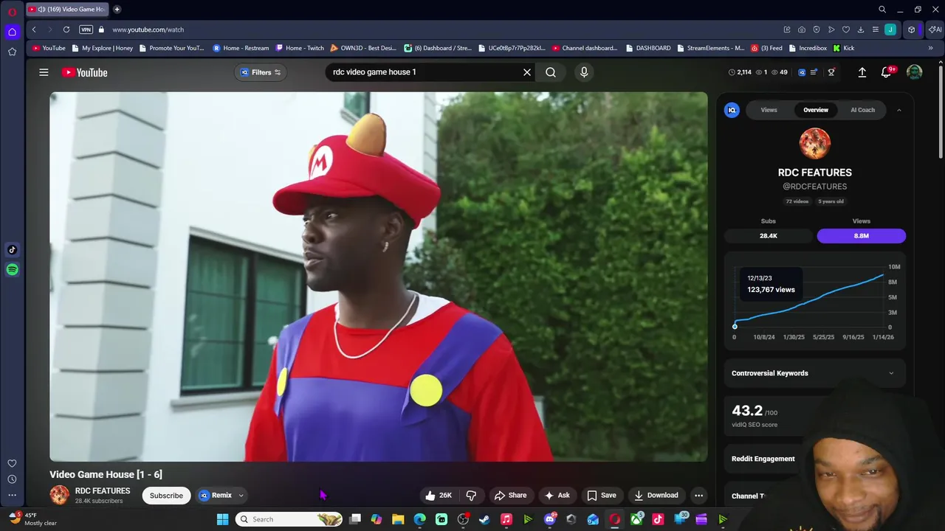The height and width of the screenshot is (531, 945).
Task: Download the video
Action: [656, 496]
